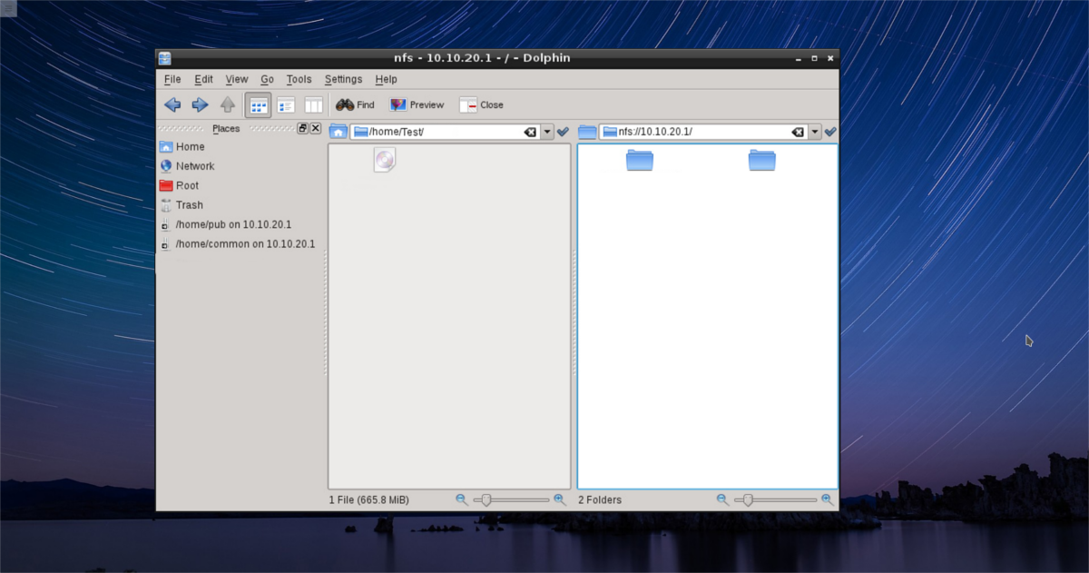Switch to Details view mode
The height and width of the screenshot is (573, 1089).
click(x=286, y=105)
